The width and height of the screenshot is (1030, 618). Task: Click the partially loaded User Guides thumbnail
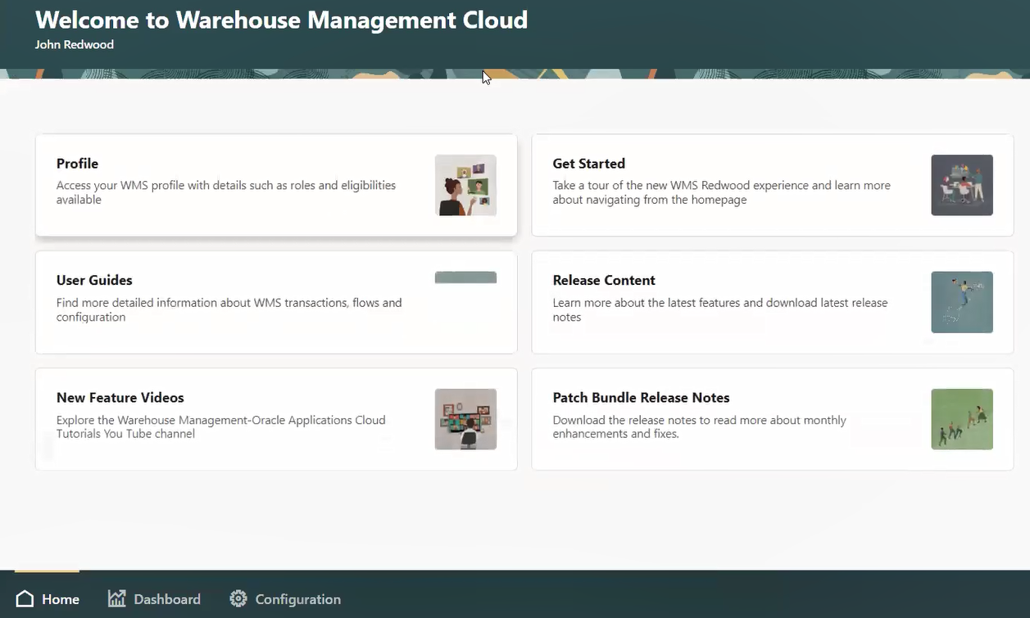[x=465, y=277]
